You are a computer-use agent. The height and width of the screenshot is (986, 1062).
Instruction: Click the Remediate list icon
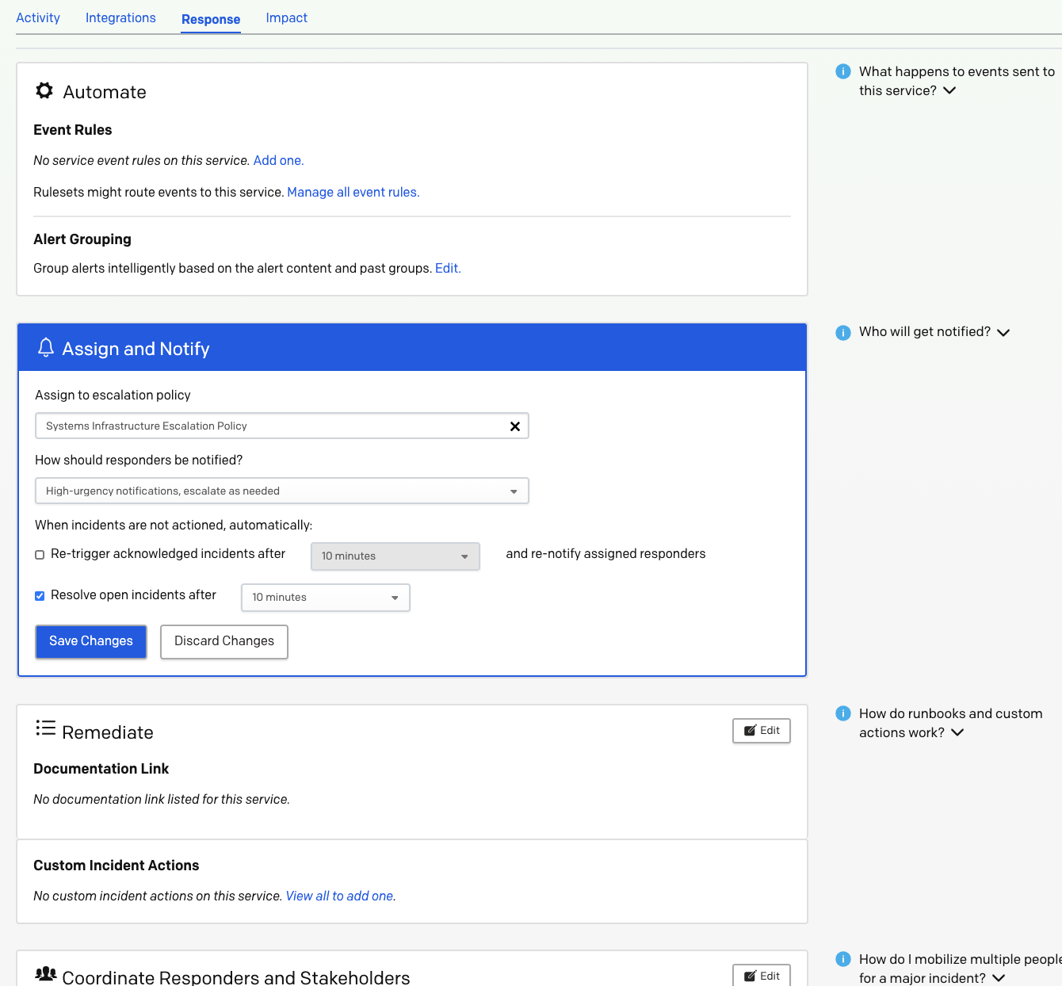pyautogui.click(x=45, y=728)
